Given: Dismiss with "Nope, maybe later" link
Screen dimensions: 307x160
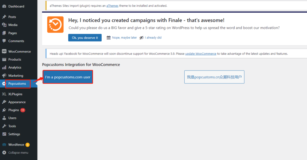Looking at the screenshot, I should point(124,38).
